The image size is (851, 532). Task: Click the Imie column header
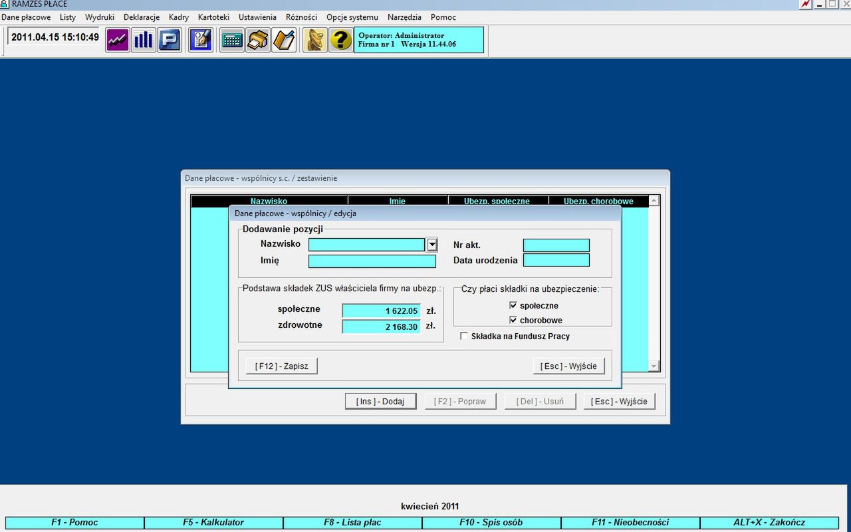(x=398, y=201)
